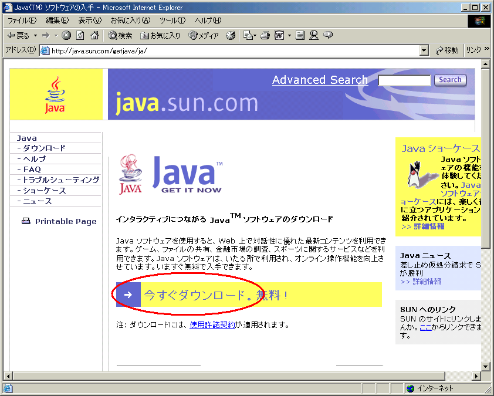Click the Java logo in the yellow banner
Viewport: 494px width, 396px height.
(x=56, y=94)
